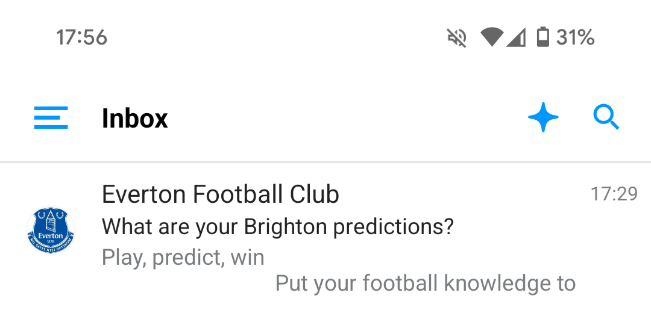The width and height of the screenshot is (651, 319).
Task: Open the Everton Football Club sender name
Action: (221, 194)
